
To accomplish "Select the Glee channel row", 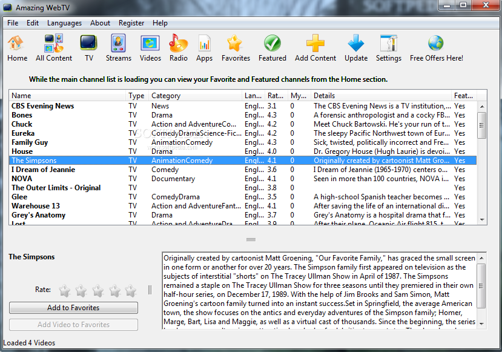I will pos(243,197).
